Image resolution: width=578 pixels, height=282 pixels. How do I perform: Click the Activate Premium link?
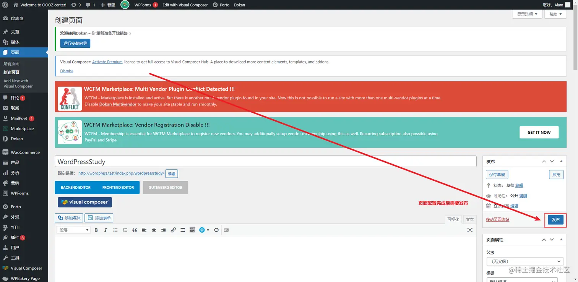pos(107,62)
